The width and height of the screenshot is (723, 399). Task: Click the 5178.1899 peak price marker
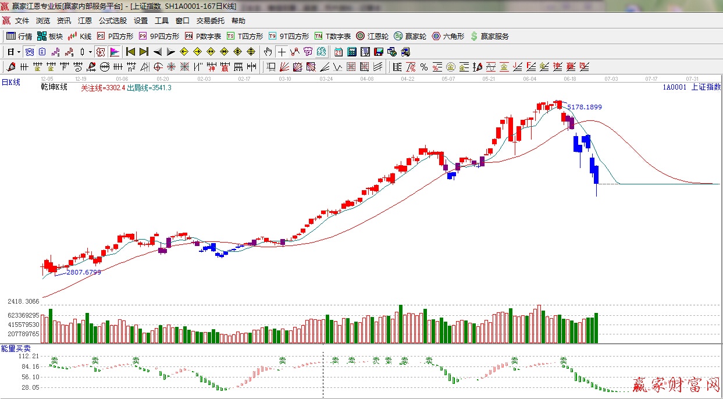[585, 107]
